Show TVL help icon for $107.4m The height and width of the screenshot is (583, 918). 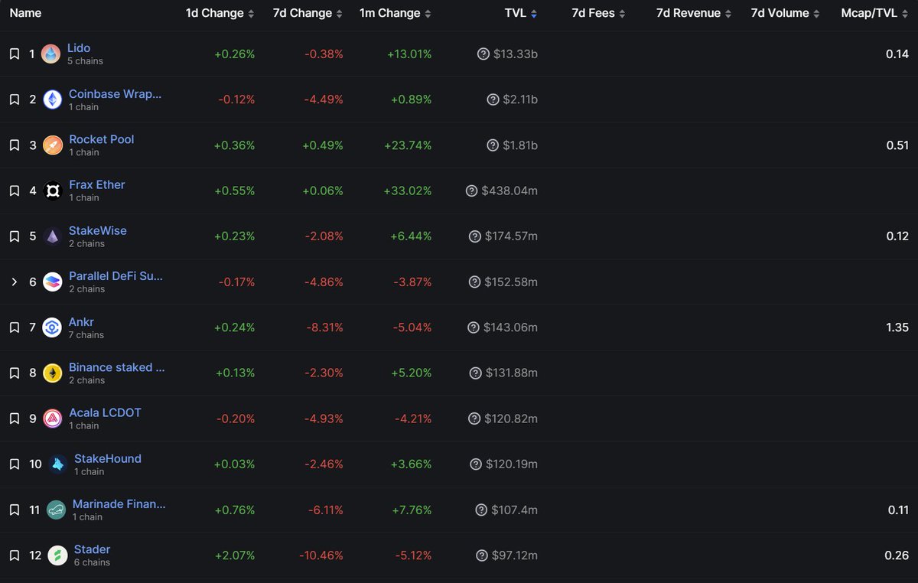tap(481, 510)
